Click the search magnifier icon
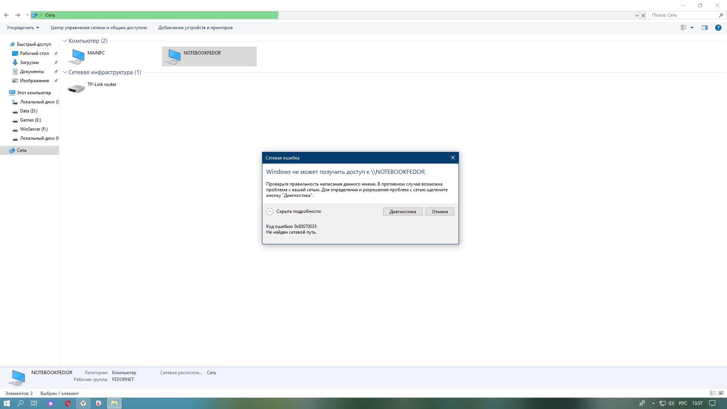Image resolution: width=727 pixels, height=409 pixels. tap(721, 15)
